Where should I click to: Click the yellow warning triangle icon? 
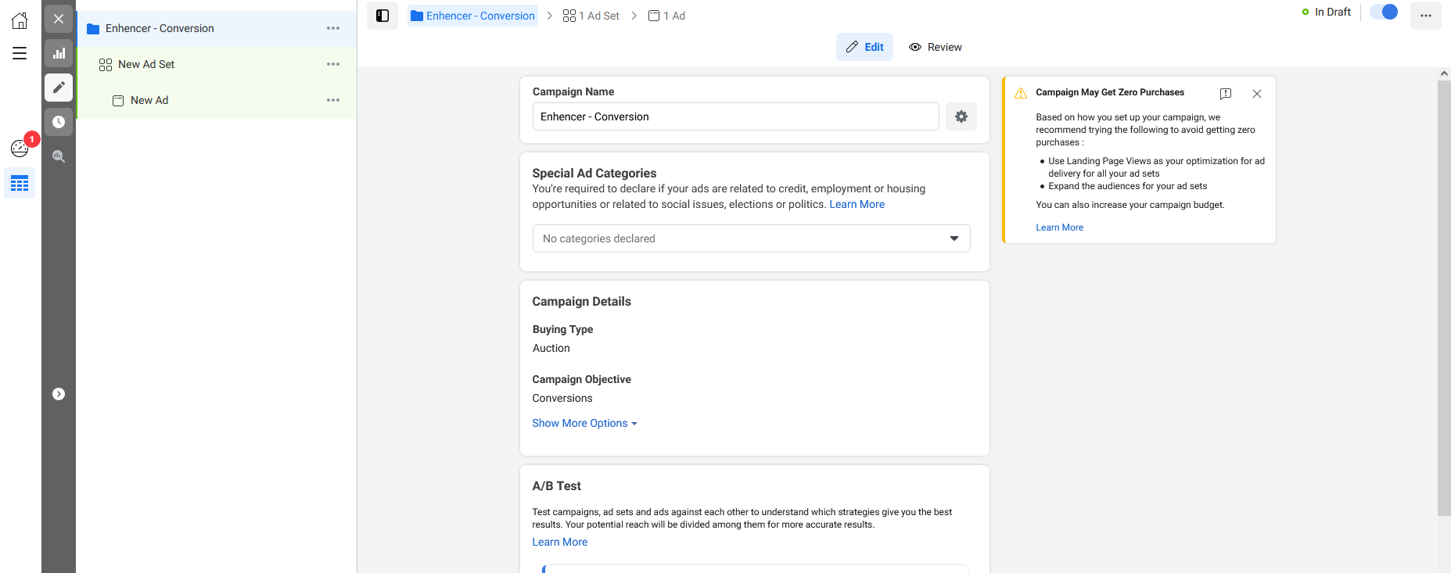[1021, 93]
